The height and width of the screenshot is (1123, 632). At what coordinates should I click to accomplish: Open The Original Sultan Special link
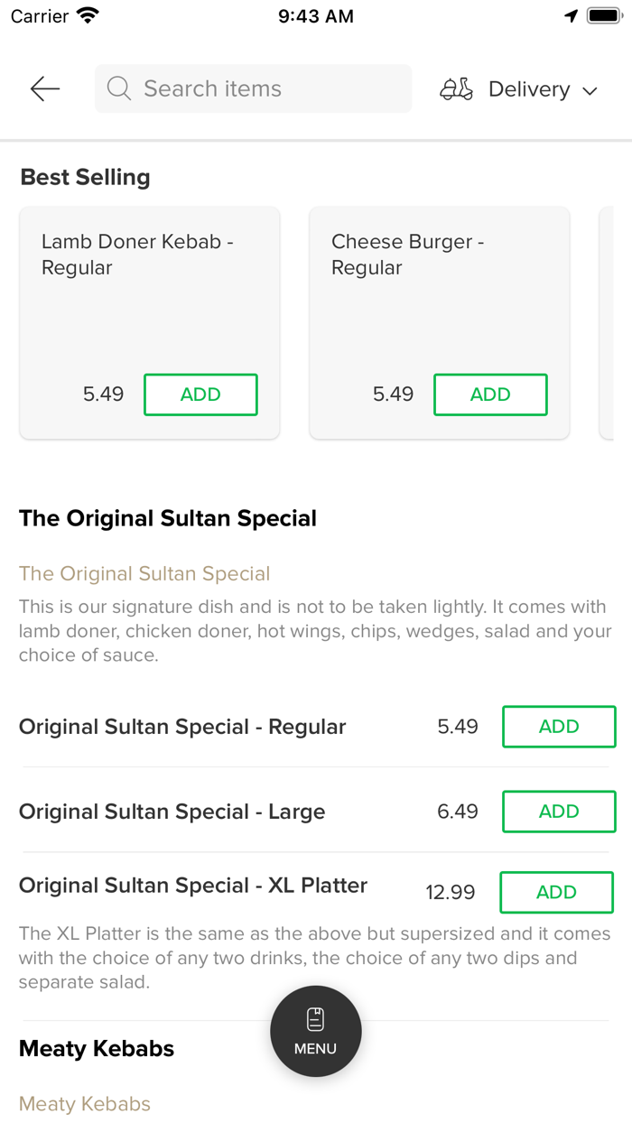point(144,573)
